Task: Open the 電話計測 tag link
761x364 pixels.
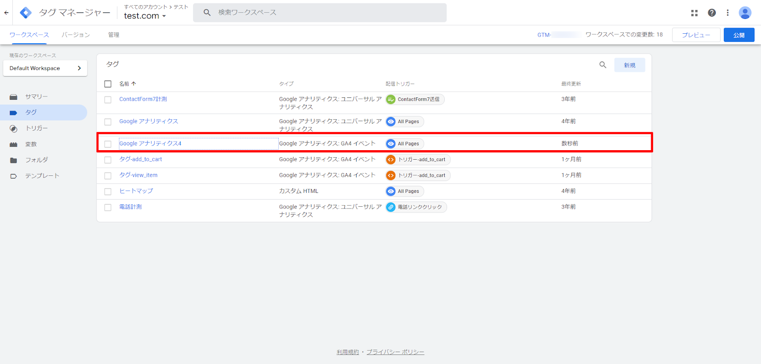Action: click(130, 207)
